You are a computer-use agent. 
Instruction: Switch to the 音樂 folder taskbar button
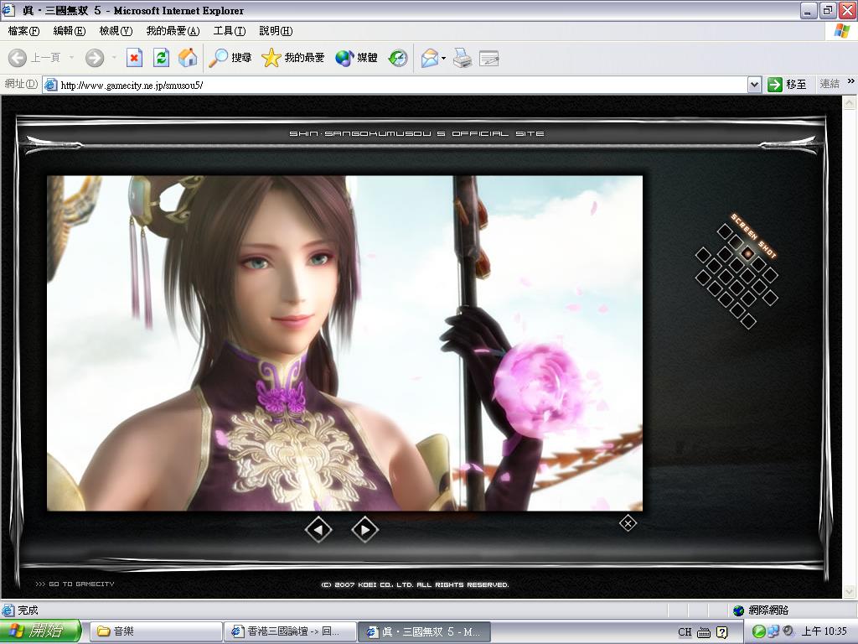click(x=156, y=631)
